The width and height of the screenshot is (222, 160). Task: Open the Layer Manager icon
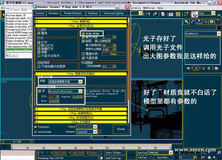pyautogui.click(x=163, y=14)
